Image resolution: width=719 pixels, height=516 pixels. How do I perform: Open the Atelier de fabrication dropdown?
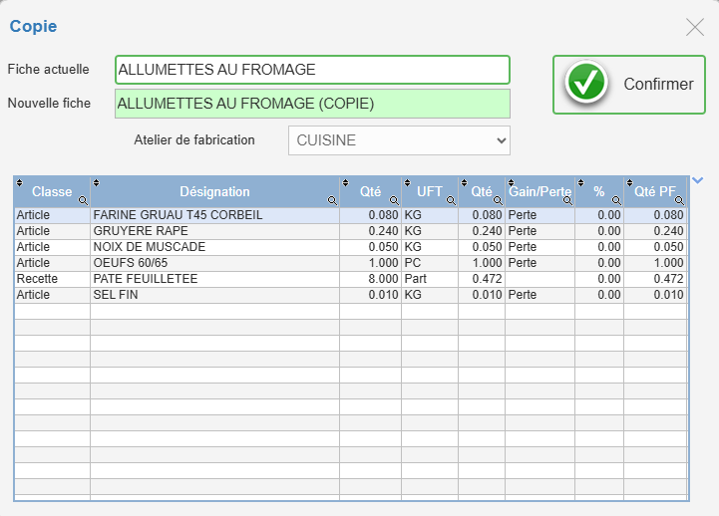pyautogui.click(x=400, y=140)
